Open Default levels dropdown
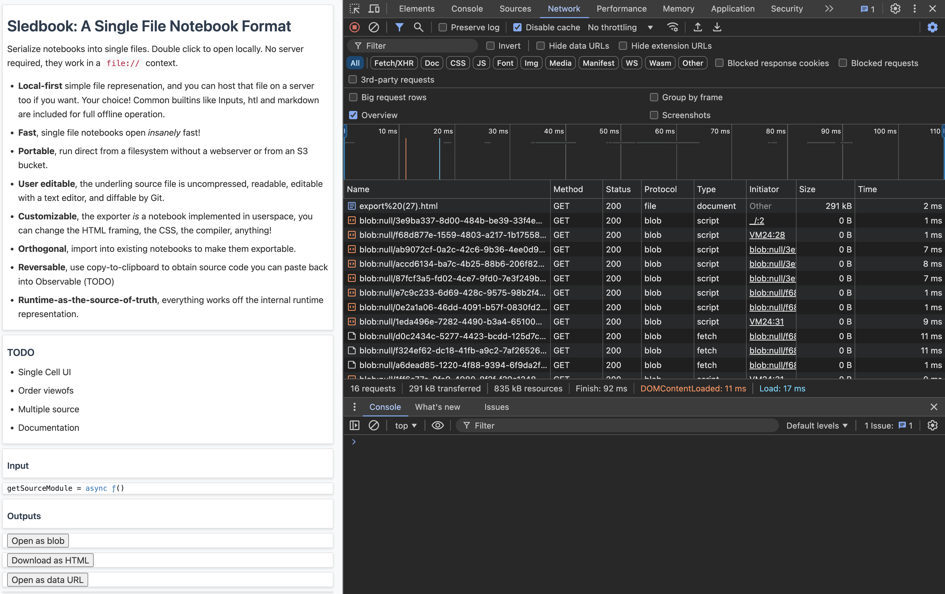This screenshot has height=594, width=945. point(817,425)
